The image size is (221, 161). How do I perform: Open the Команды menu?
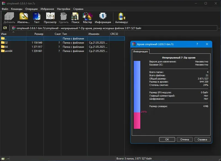click(x=17, y=9)
